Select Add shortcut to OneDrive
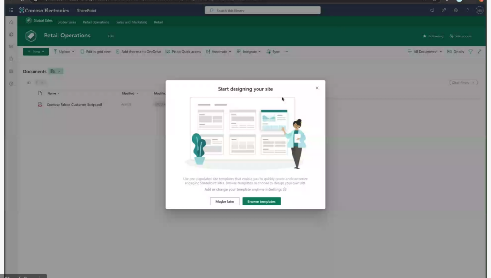The height and width of the screenshot is (278, 491). (138, 52)
